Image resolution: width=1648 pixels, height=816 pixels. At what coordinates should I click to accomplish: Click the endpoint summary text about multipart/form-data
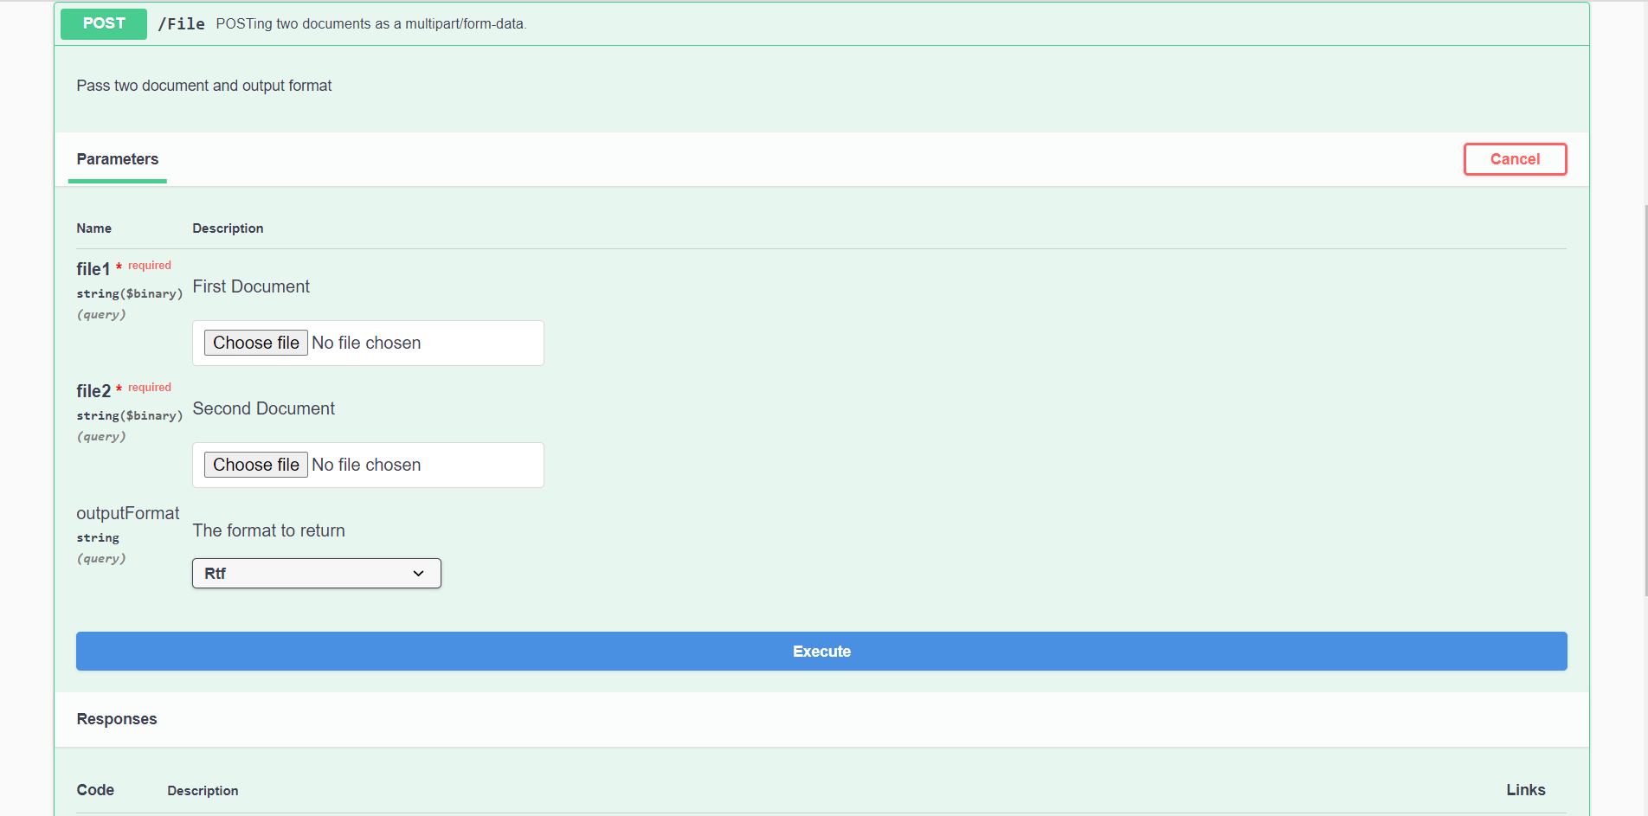pyautogui.click(x=372, y=23)
